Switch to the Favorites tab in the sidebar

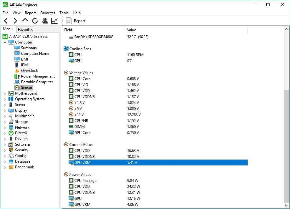[x=25, y=29]
